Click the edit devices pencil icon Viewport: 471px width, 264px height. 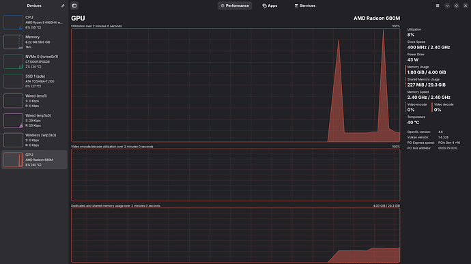coord(63,5)
